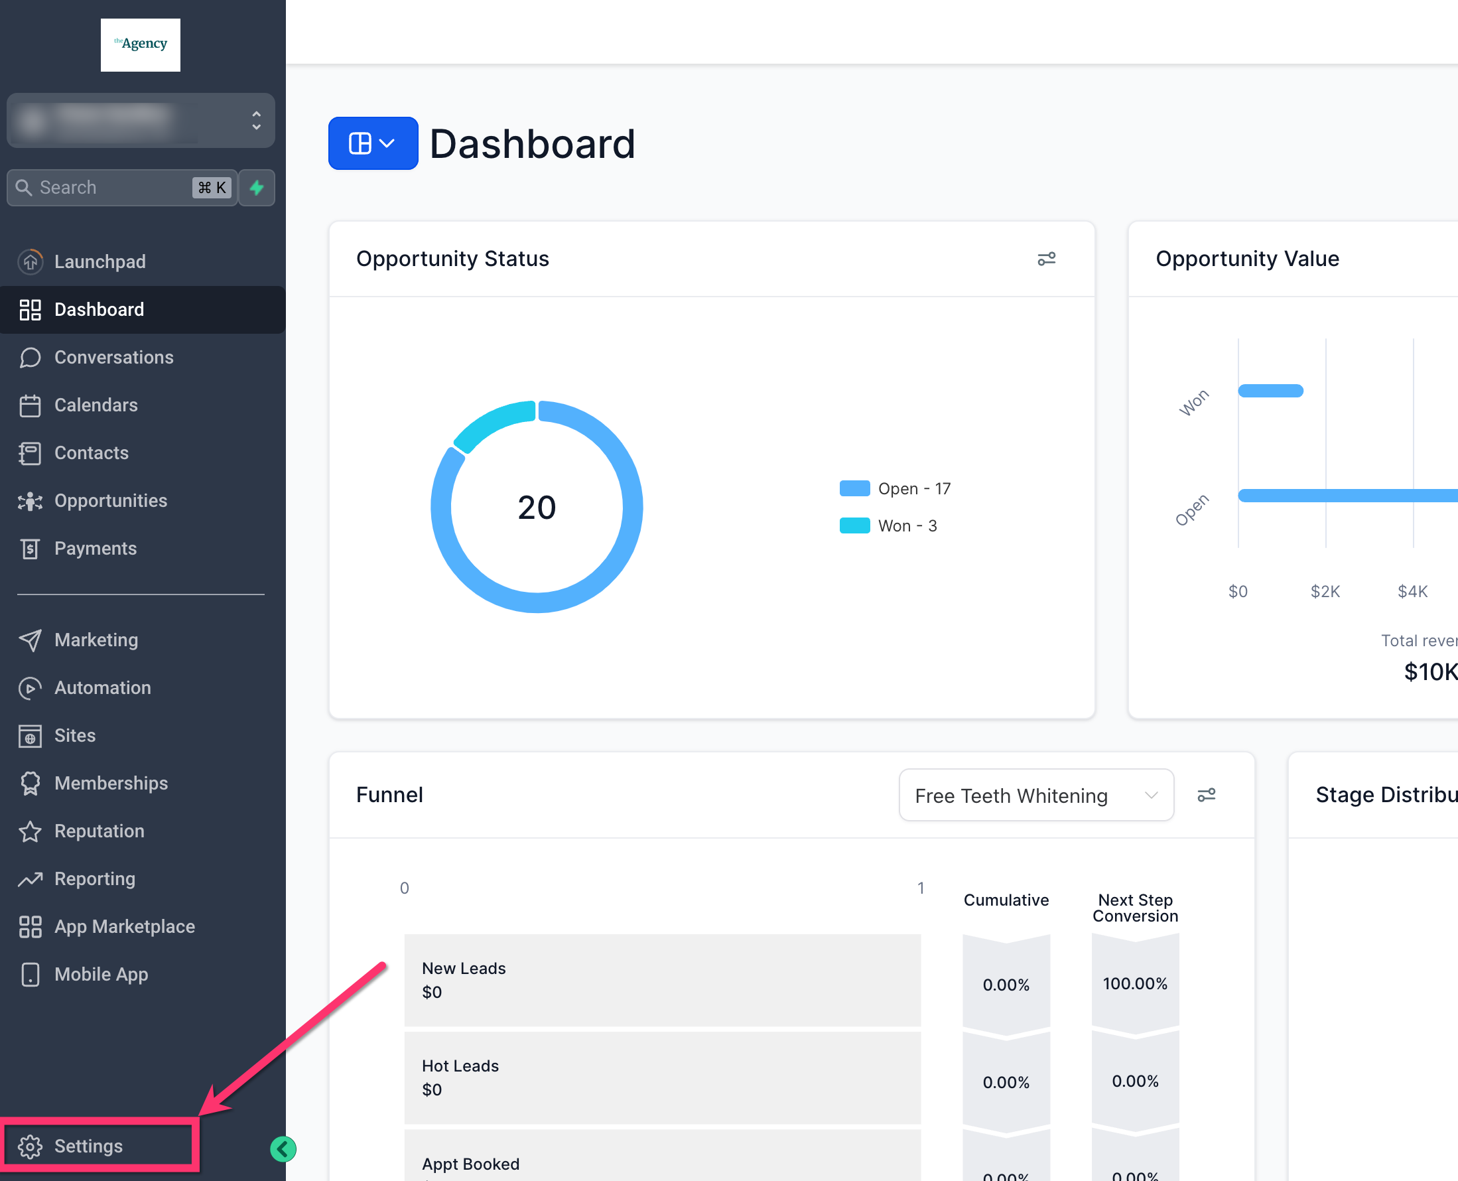Toggle the Won series in legend

[x=888, y=526]
